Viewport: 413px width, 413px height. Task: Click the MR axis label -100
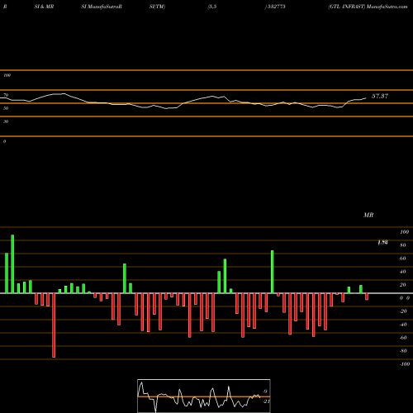[x=405, y=364]
